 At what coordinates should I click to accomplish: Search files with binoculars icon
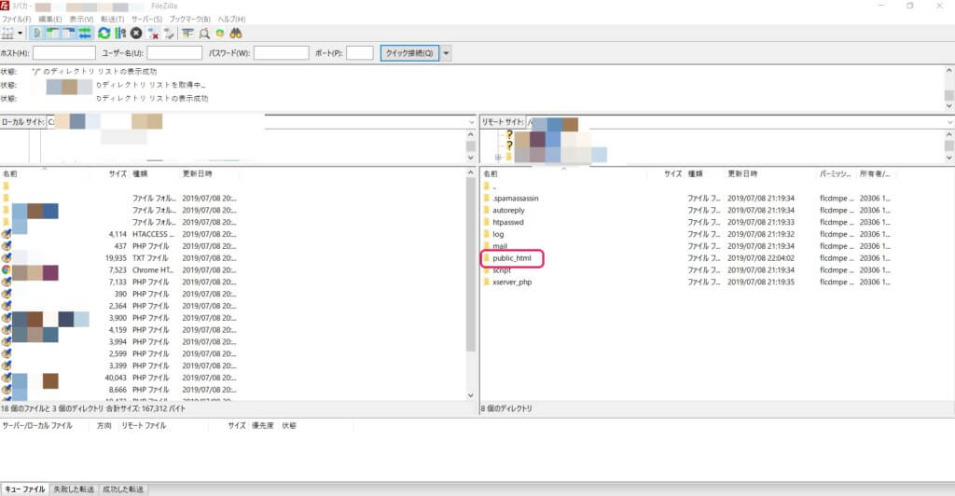coord(236,34)
